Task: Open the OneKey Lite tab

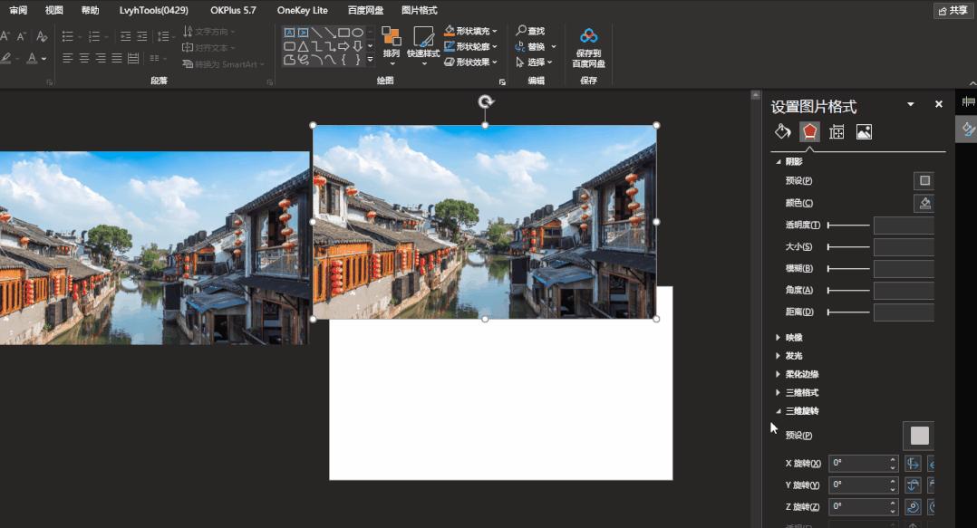Action: [303, 10]
